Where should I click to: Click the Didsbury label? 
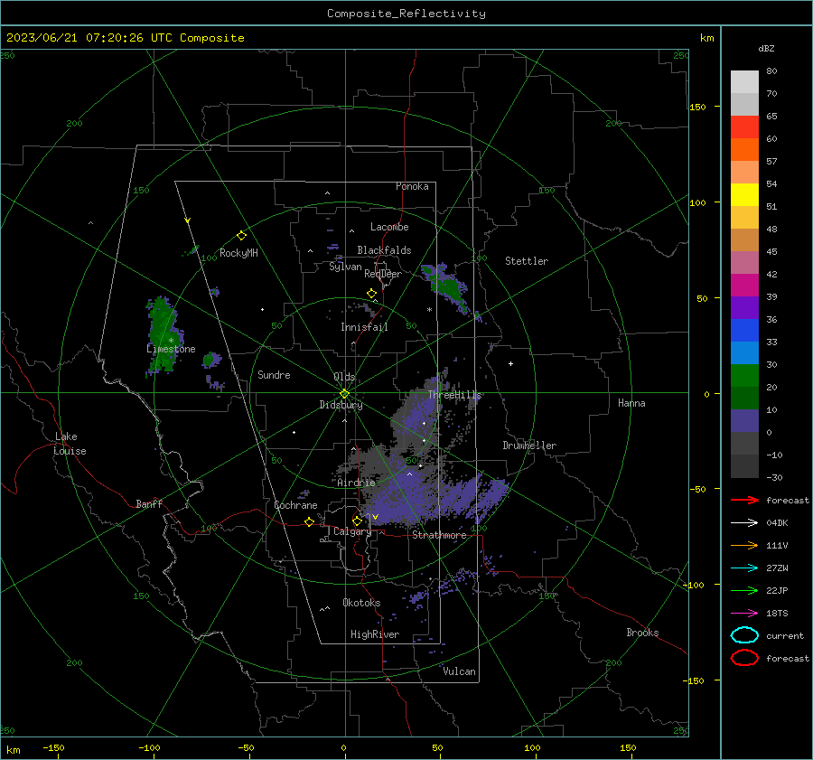click(341, 405)
